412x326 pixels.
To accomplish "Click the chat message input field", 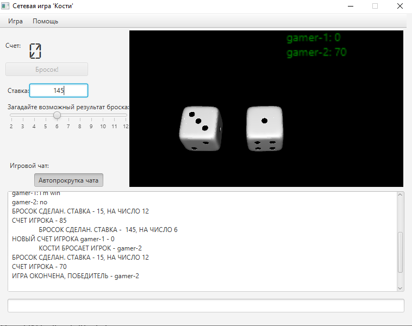I will [x=205, y=306].
